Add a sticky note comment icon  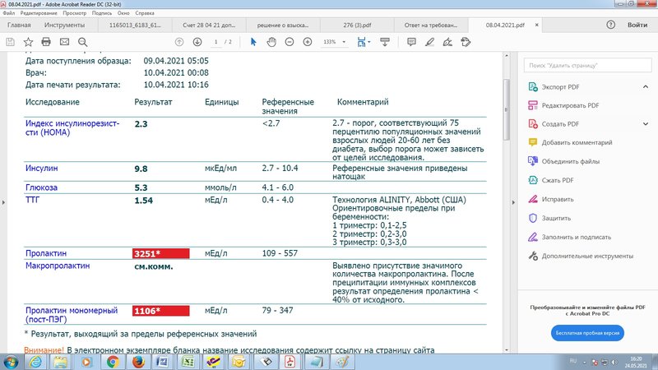tap(411, 42)
